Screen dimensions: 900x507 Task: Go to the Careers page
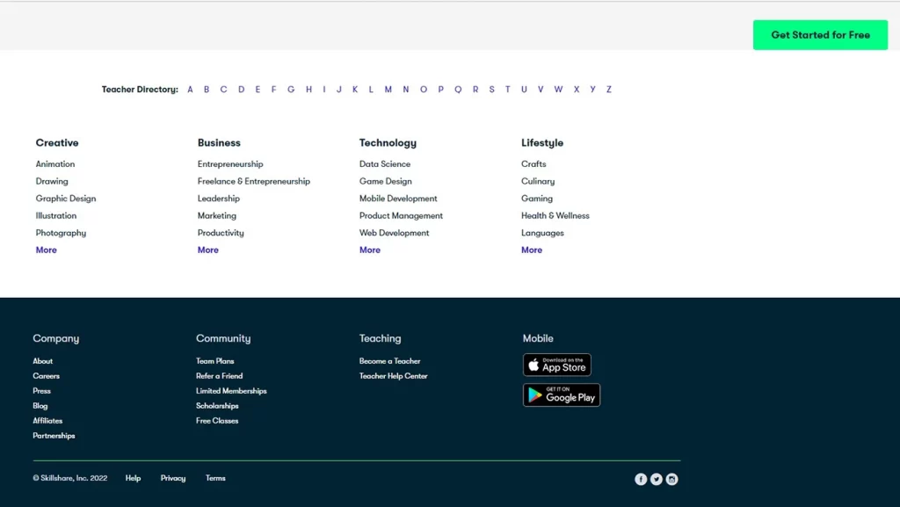click(x=46, y=376)
